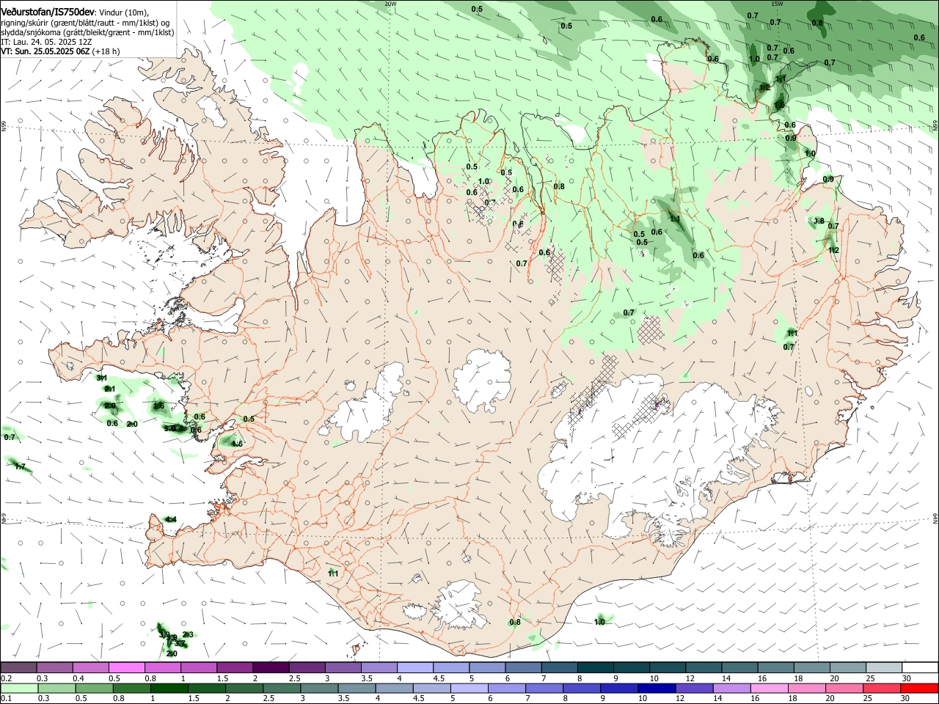Screen dimensions: 939x704
Task: Click the 'slydda/snjókoma' legend description line
Action: coord(87,33)
